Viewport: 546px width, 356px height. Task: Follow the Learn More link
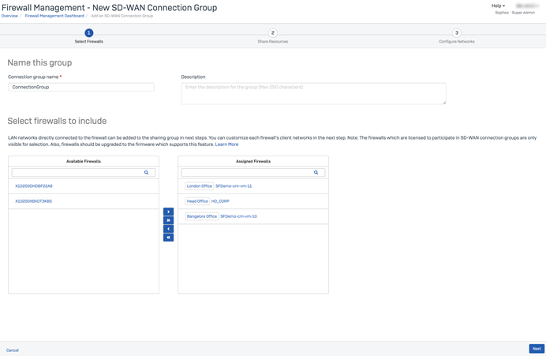point(226,144)
